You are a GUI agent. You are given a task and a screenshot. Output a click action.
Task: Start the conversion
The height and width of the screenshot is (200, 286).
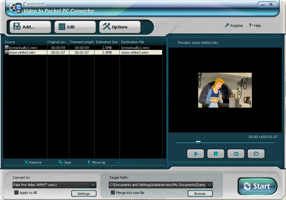[x=258, y=186]
